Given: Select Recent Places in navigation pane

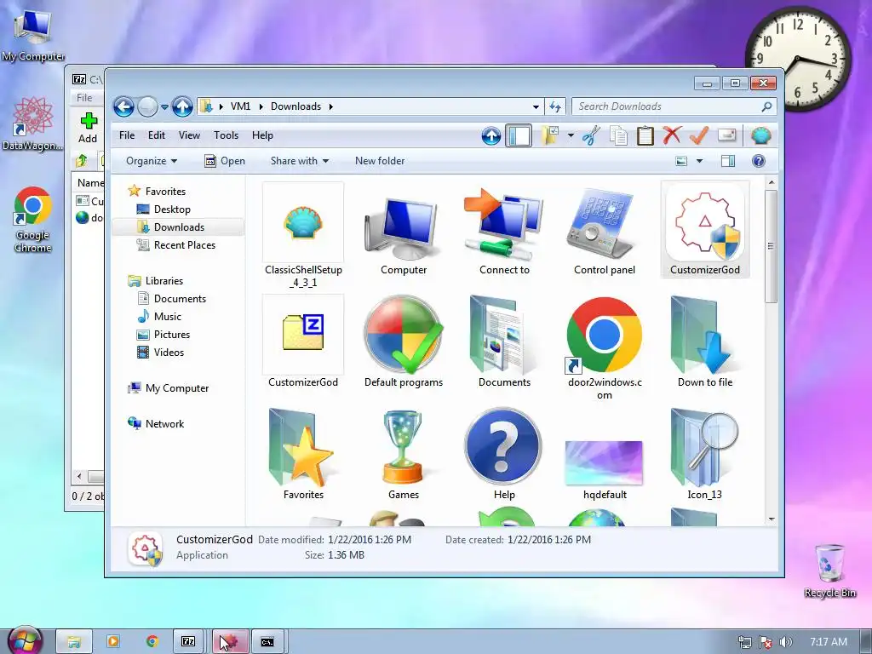Looking at the screenshot, I should (184, 244).
